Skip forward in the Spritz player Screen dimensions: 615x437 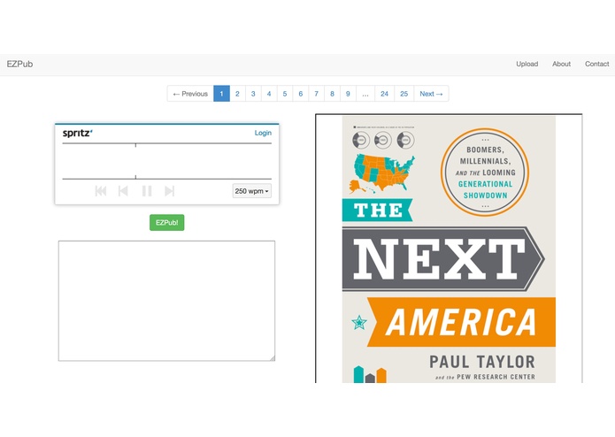pos(169,191)
